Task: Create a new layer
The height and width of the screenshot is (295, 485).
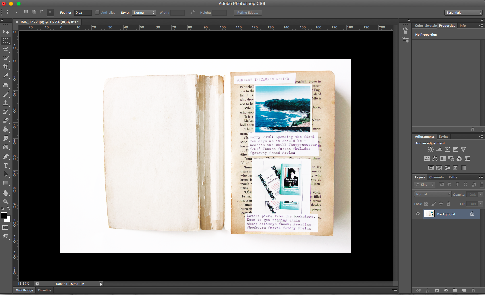Action: click(464, 291)
